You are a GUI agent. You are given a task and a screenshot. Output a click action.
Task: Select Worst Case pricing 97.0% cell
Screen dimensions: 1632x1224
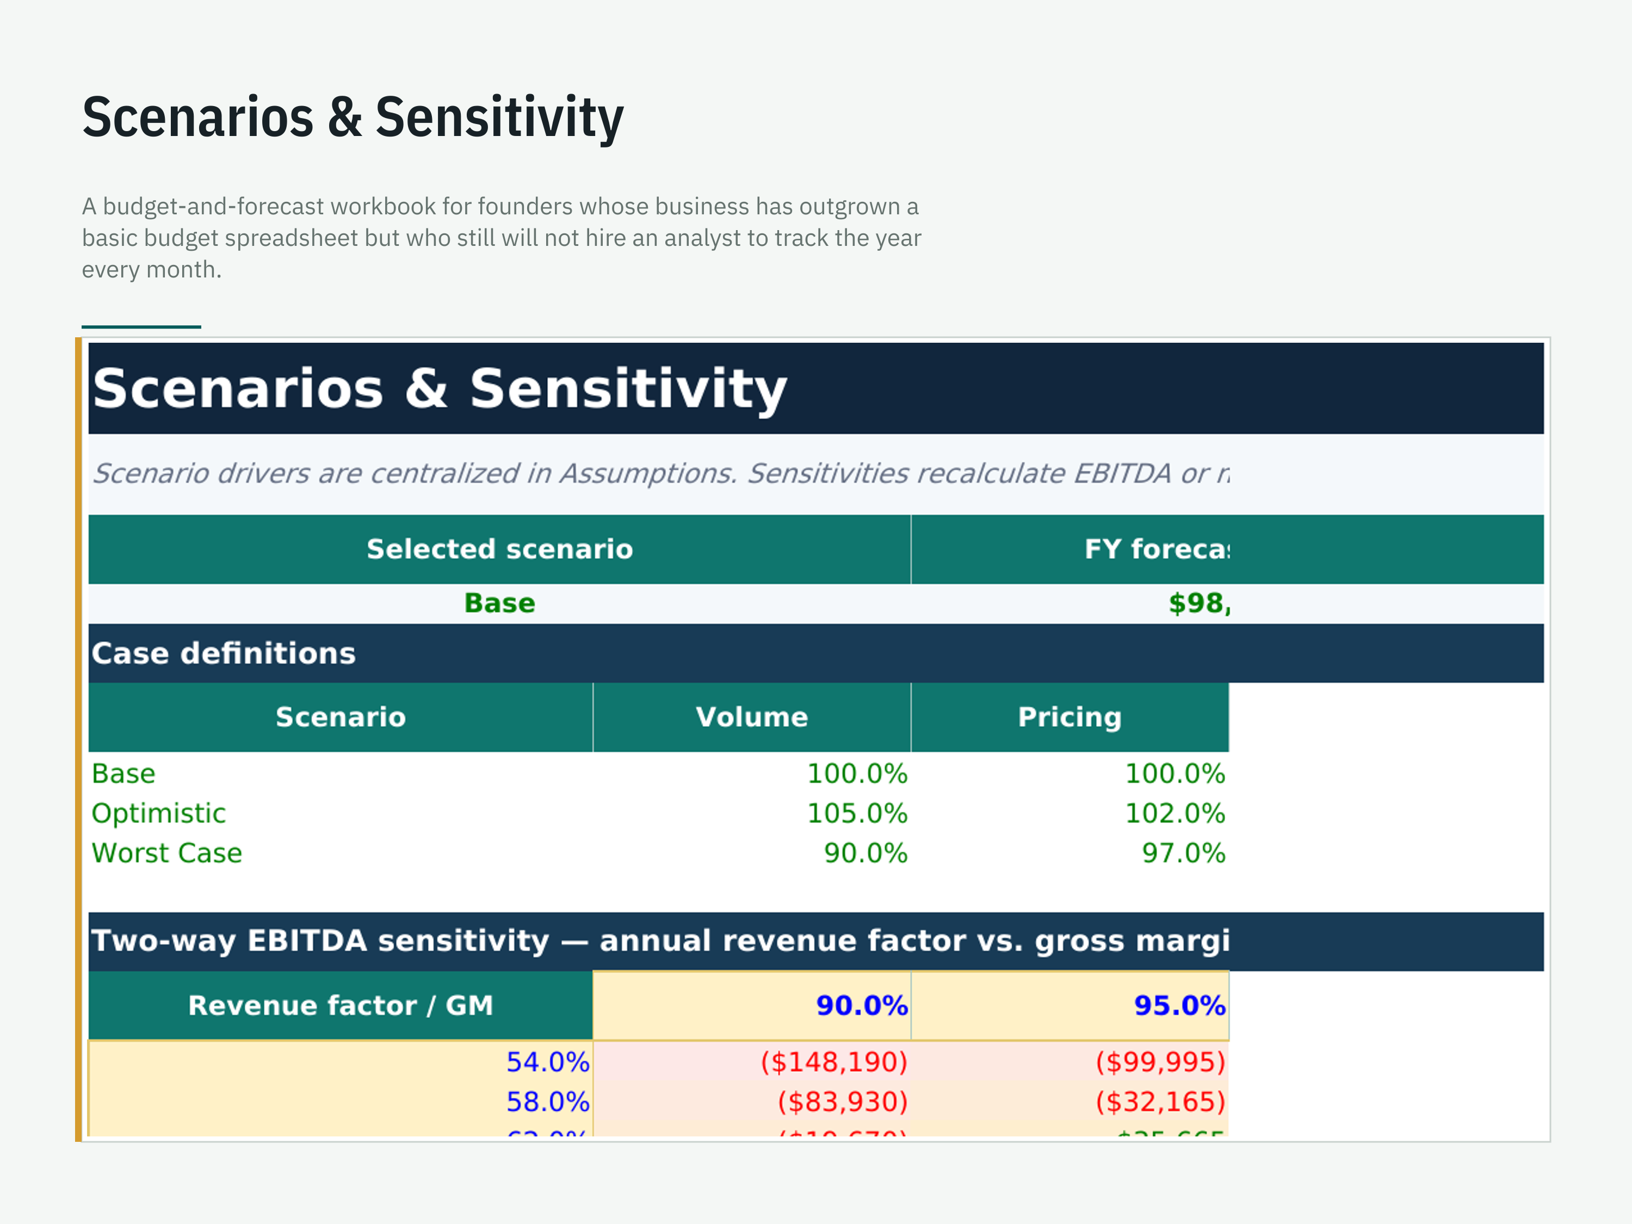pos(1071,853)
